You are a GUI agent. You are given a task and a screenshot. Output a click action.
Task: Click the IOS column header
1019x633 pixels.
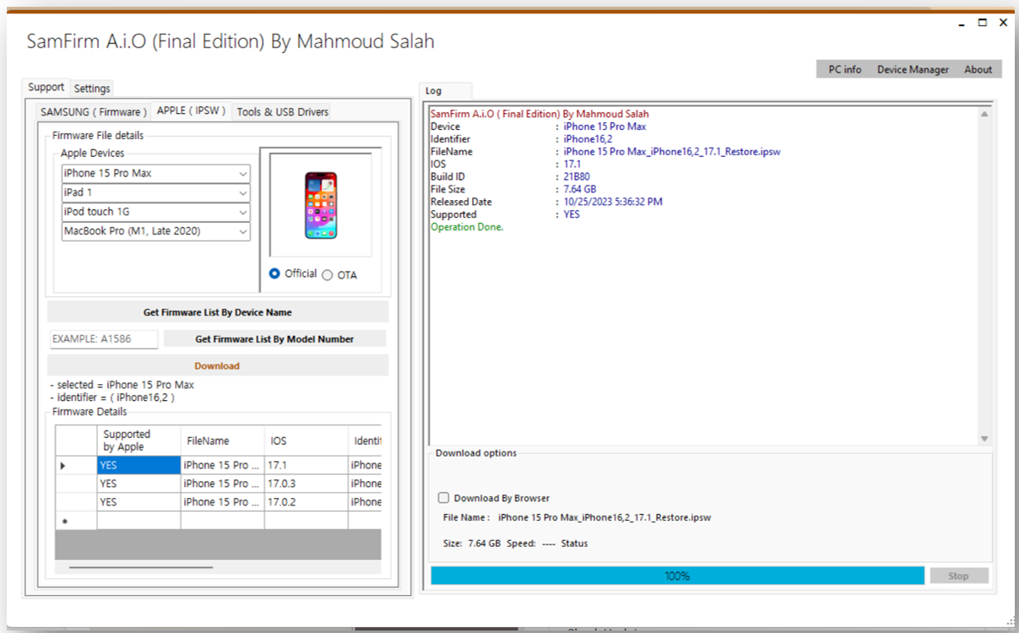click(x=306, y=441)
